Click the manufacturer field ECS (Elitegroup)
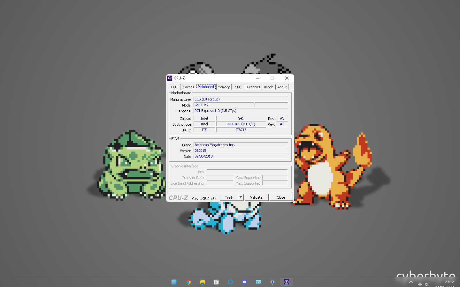 tap(241, 99)
